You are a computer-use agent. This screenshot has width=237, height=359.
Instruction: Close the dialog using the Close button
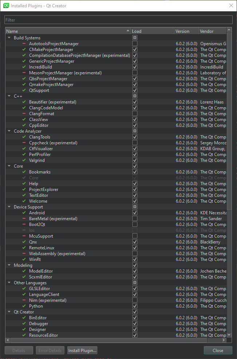(x=218, y=351)
